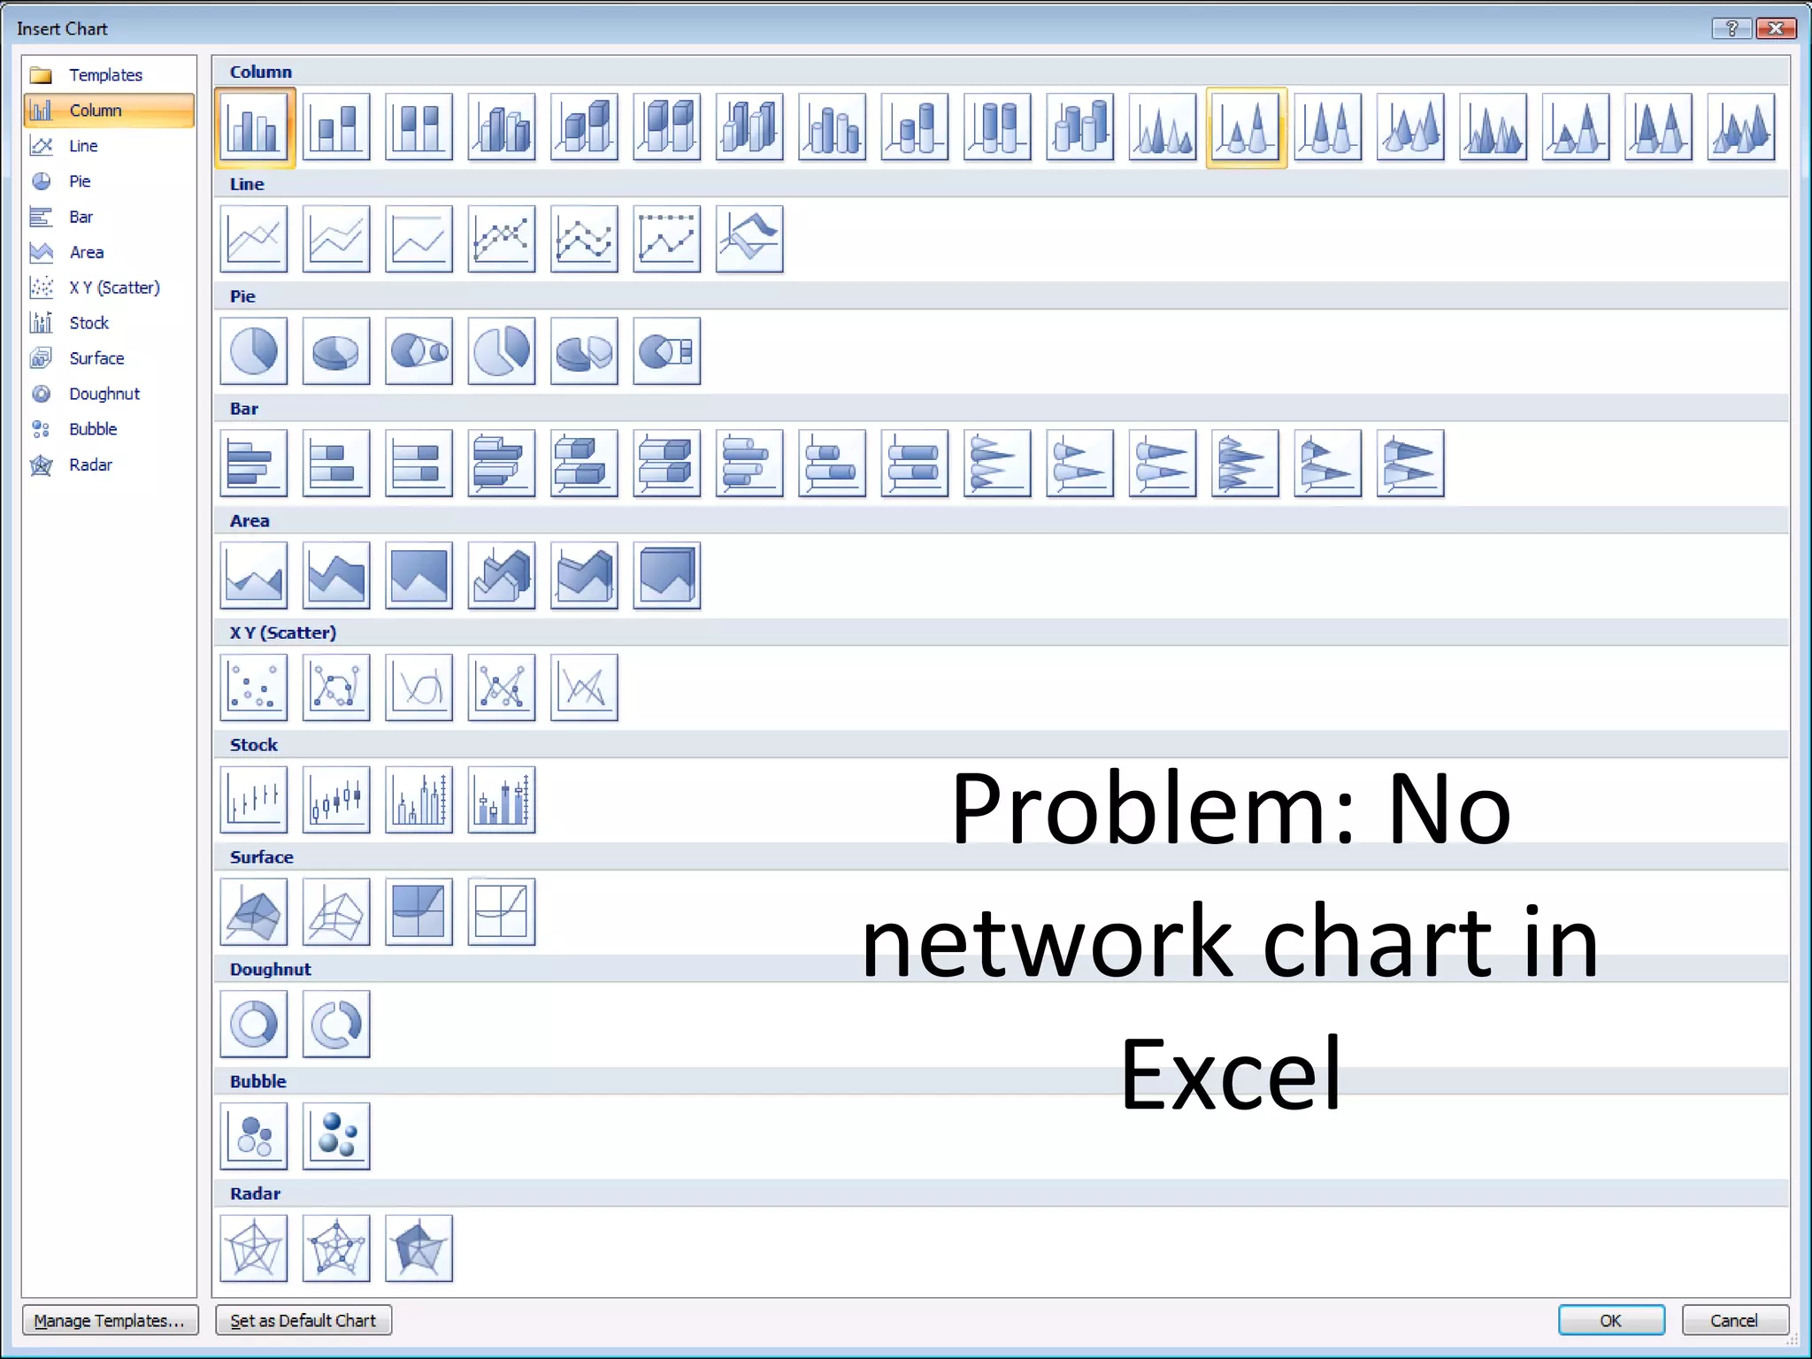Choose the Clustered Pyramid column chart
Image resolution: width=1812 pixels, height=1359 pixels.
pyautogui.click(x=1493, y=127)
